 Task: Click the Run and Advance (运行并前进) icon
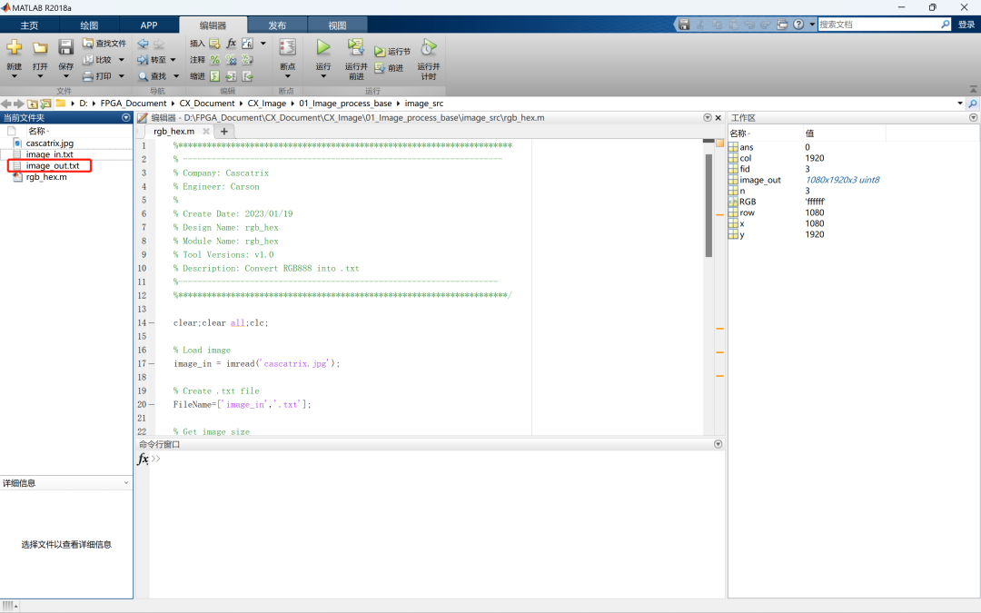tap(355, 47)
